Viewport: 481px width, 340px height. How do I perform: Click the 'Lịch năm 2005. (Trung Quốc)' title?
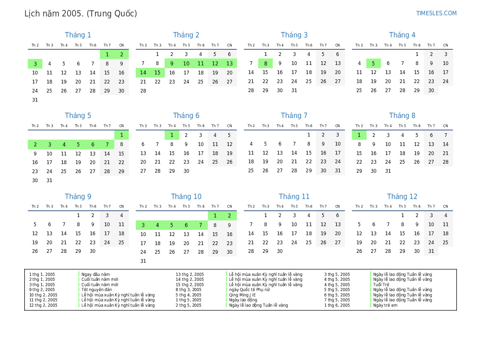point(81,14)
